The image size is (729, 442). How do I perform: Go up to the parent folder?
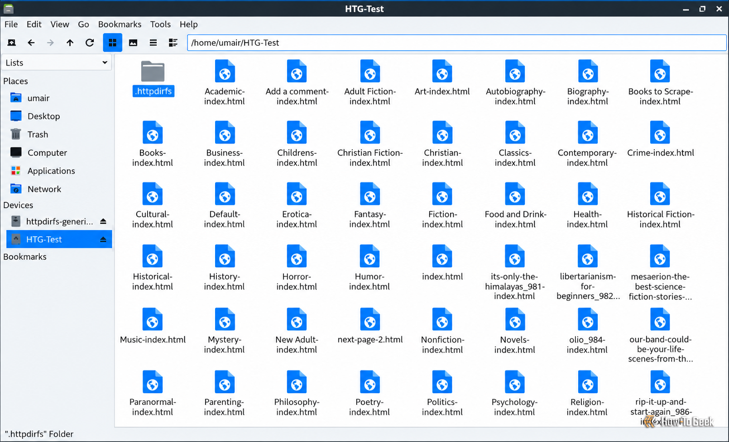coord(70,43)
